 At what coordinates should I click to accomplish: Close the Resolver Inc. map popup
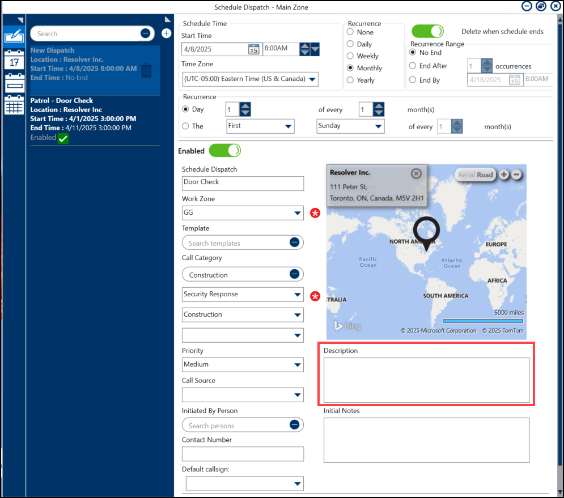(x=416, y=173)
